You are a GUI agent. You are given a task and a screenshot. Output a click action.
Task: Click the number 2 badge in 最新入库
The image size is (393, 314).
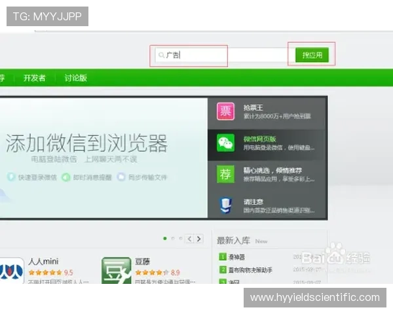(x=223, y=270)
